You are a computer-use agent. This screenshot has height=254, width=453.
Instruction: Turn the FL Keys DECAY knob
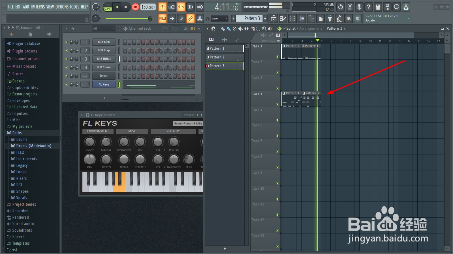pos(90,142)
